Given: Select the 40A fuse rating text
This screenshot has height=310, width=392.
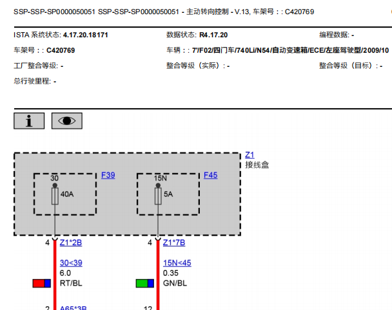Looking at the screenshot, I should (x=67, y=194).
